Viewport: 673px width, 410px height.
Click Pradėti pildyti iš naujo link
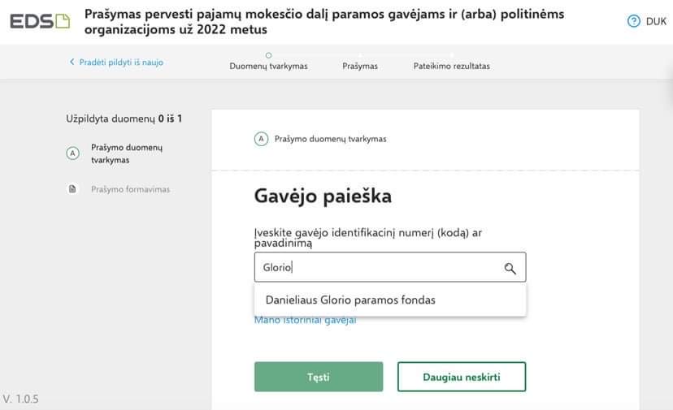[121, 63]
